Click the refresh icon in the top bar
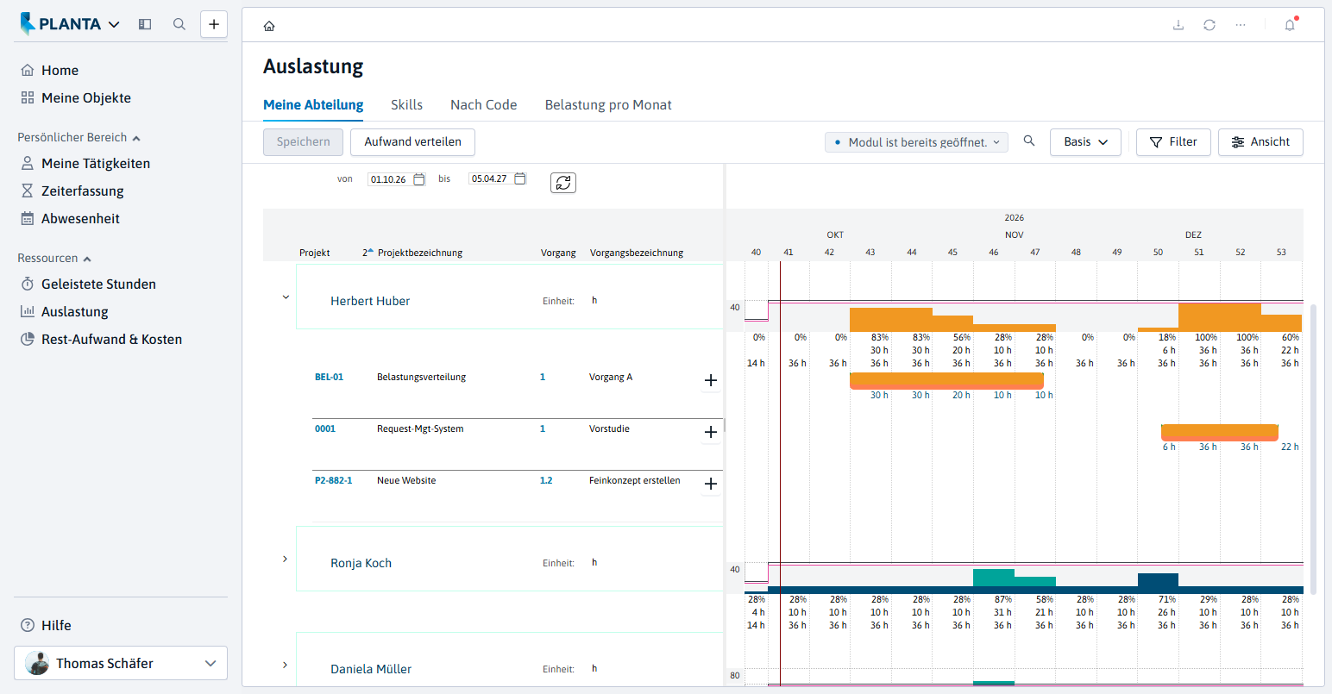 [x=1209, y=25]
